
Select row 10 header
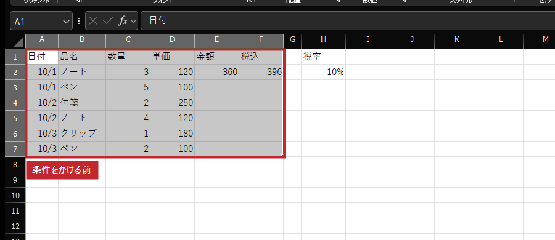(x=15, y=195)
